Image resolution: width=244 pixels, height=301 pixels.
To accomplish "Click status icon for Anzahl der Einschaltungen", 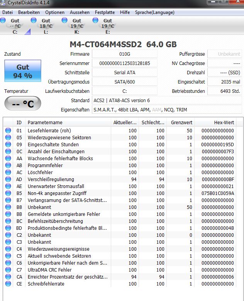I will [8, 151].
